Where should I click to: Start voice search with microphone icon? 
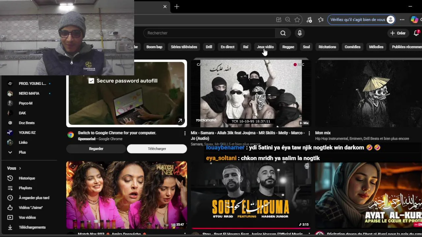coord(300,33)
